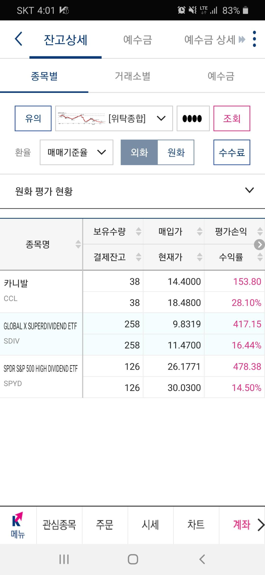
Task: Tap the alarm icon in the status bar
Action: 181,10
